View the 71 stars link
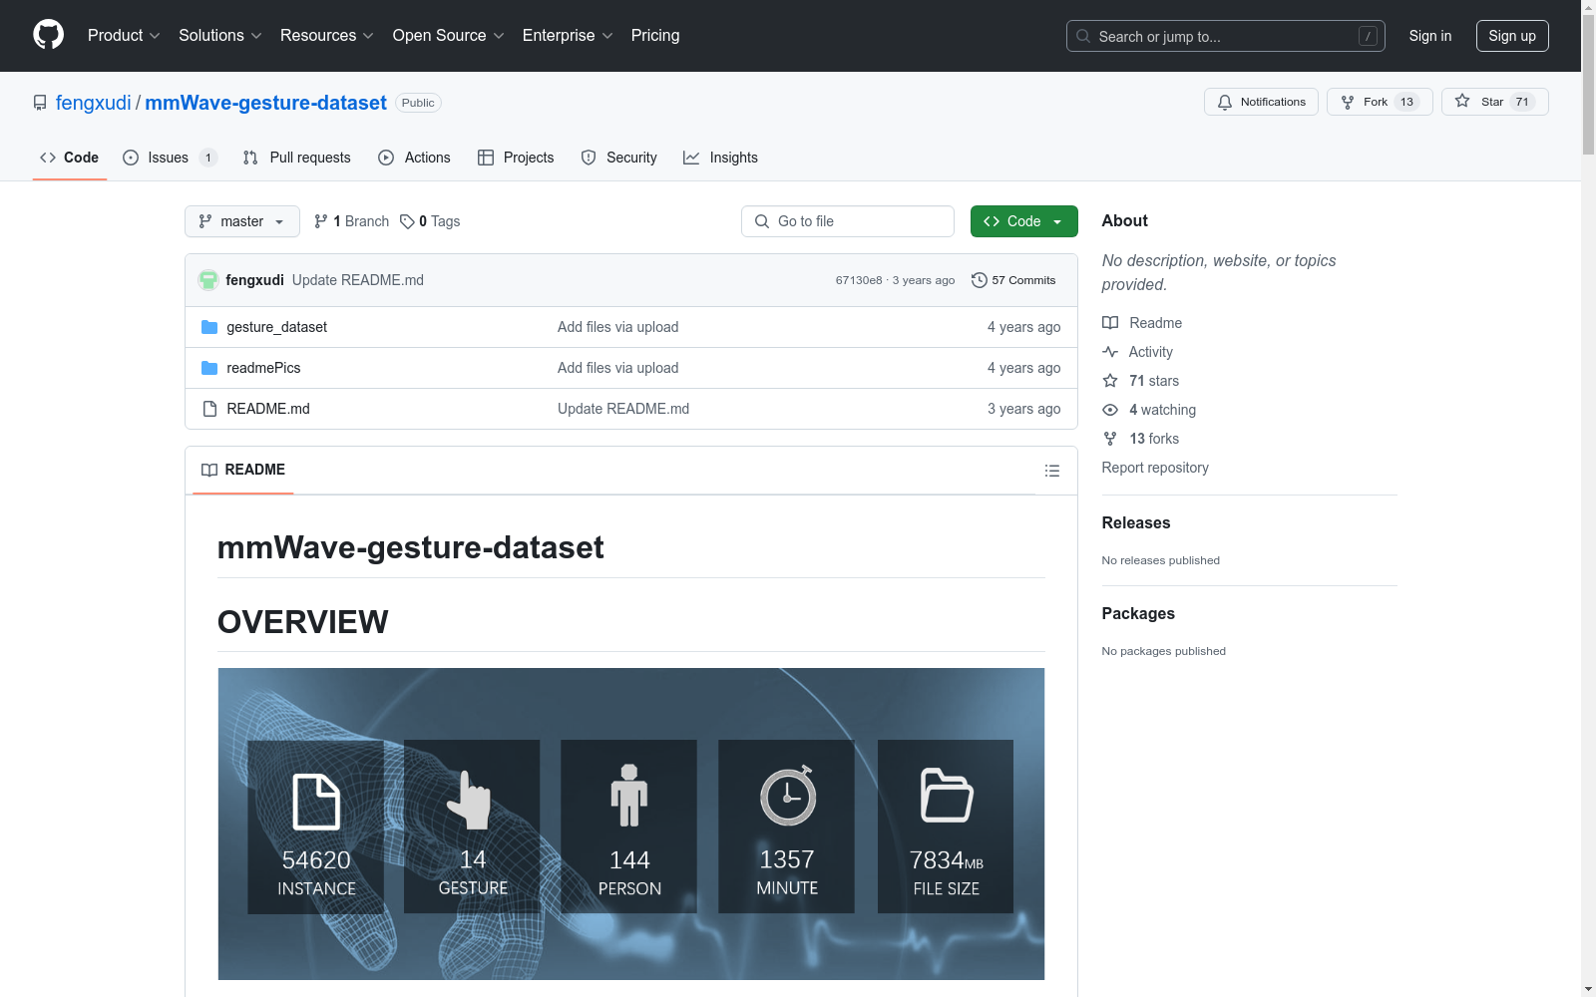The width and height of the screenshot is (1596, 997). [1141, 381]
